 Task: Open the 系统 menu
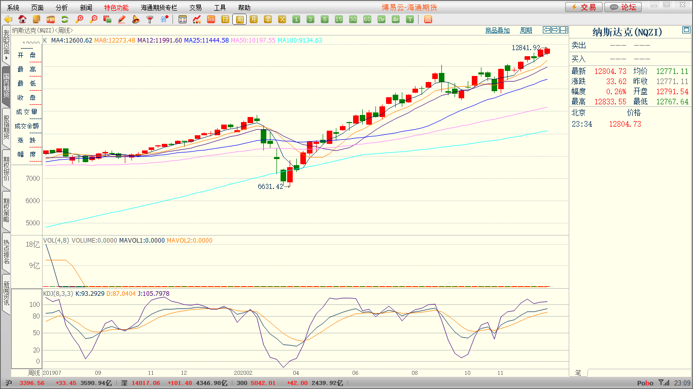click(13, 8)
